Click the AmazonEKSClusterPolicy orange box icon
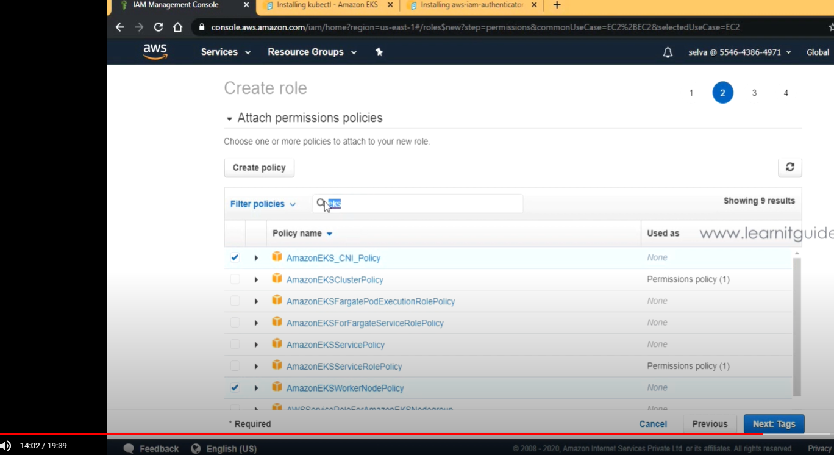The width and height of the screenshot is (834, 455). [x=277, y=279]
